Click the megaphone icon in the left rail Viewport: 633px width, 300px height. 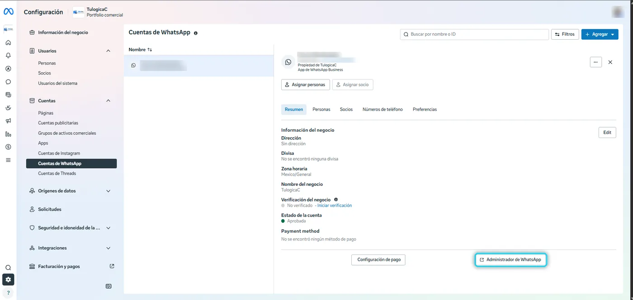pos(8,121)
